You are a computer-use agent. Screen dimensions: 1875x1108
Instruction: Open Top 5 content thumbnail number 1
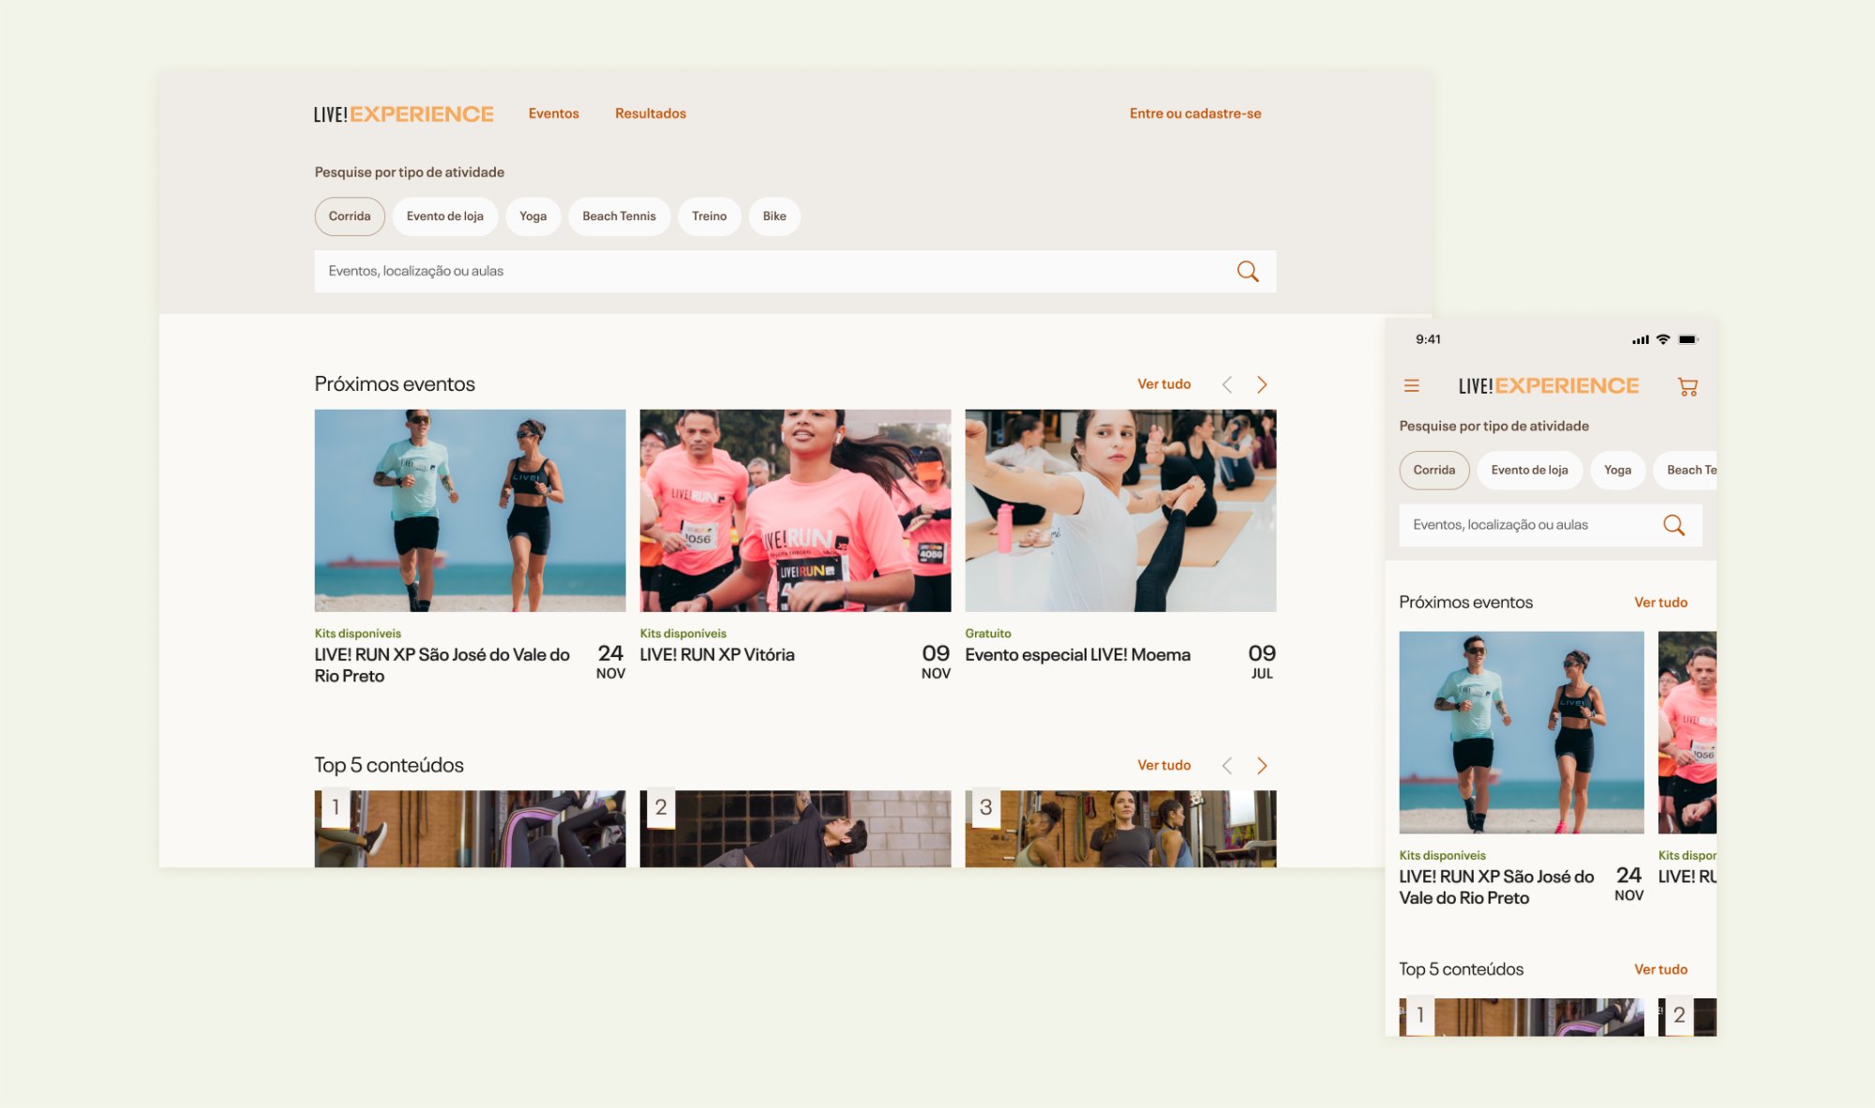click(470, 829)
